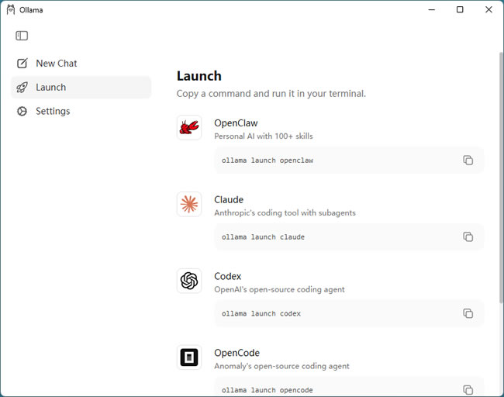Copy the codex launch command
The height and width of the screenshot is (397, 504).
click(x=468, y=314)
